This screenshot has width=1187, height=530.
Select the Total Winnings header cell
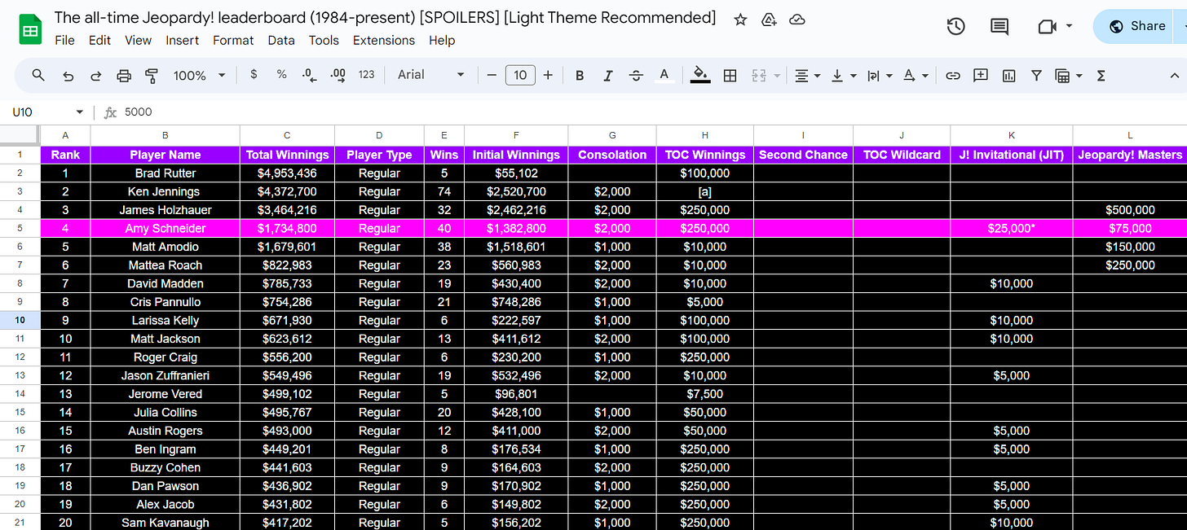[287, 155]
